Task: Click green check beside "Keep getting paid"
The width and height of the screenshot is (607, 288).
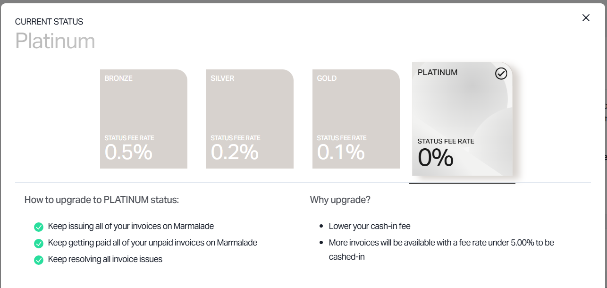Action: tap(39, 244)
